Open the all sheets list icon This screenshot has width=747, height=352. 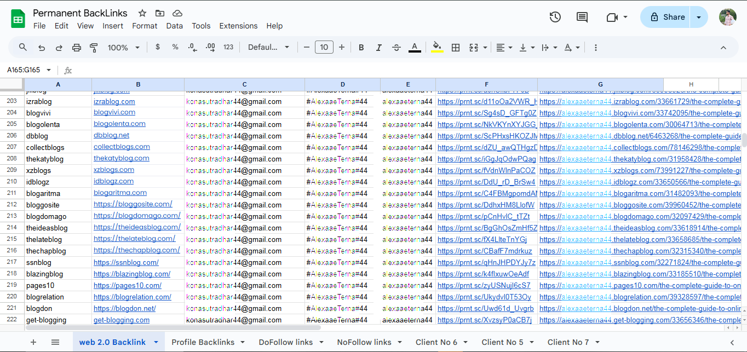pos(55,342)
